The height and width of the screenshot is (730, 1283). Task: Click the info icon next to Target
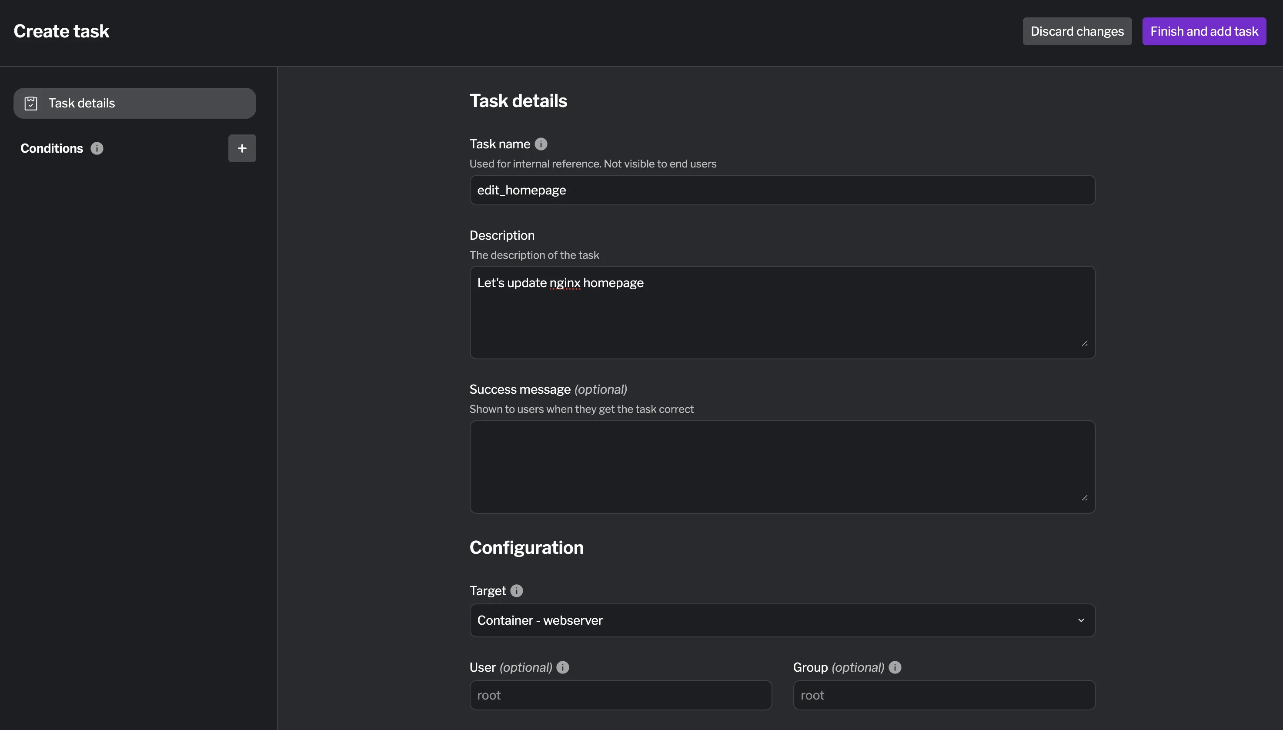tap(516, 591)
